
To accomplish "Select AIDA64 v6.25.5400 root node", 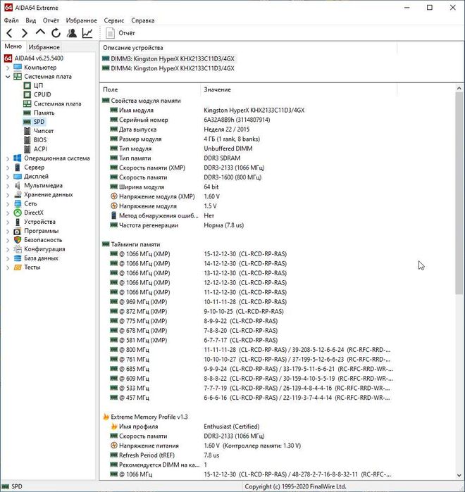I will [34, 58].
